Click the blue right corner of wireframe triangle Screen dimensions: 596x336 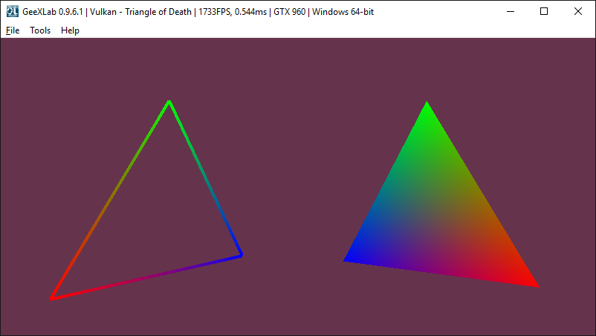[241, 255]
